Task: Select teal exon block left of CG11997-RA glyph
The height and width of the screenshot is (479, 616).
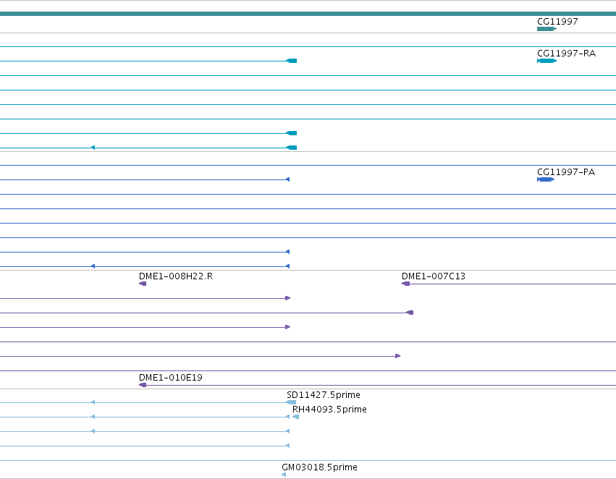Action: coord(292,61)
